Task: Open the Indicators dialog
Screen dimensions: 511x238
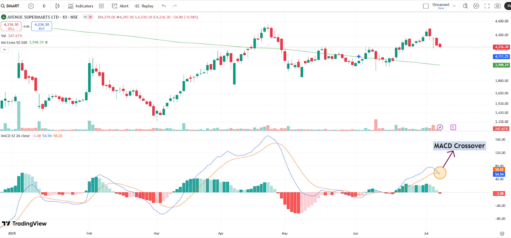Action: click(81, 6)
